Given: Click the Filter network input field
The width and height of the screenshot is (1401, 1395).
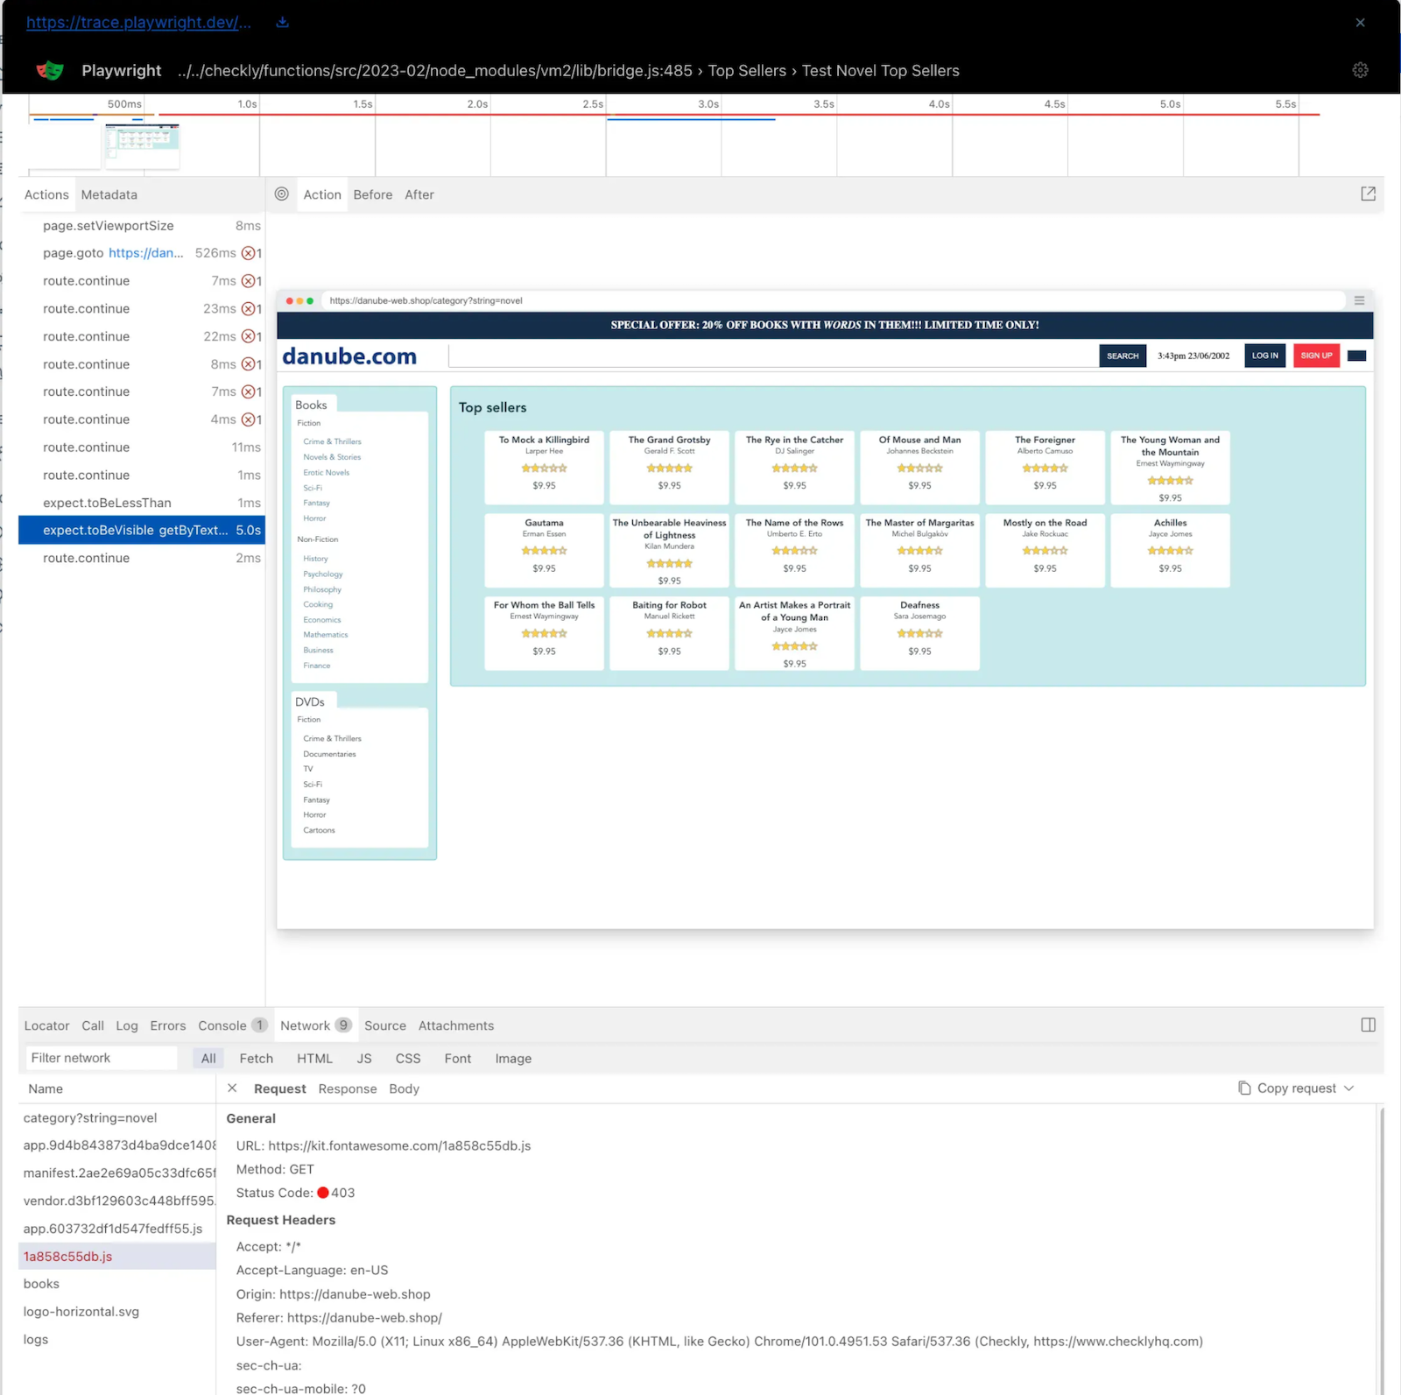Looking at the screenshot, I should (101, 1059).
